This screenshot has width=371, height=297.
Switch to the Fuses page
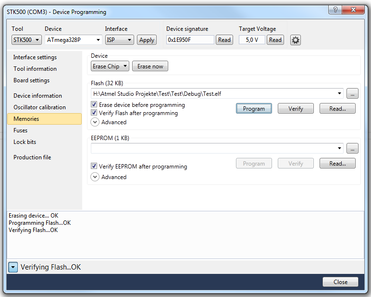(21, 130)
